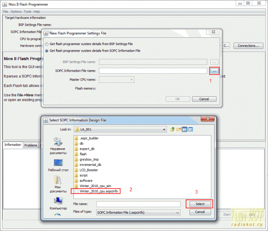
Task: Switch to the Information tab
Action: click(13, 145)
